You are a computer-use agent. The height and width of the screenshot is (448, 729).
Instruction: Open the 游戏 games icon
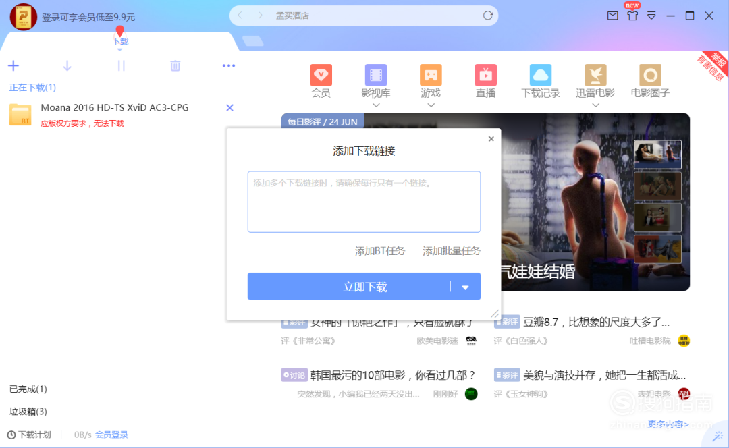click(x=431, y=76)
